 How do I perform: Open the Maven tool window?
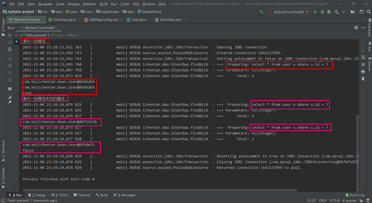[370, 64]
